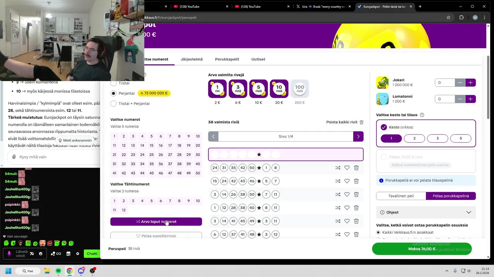Select the Kaikki Veikkaus.fi:n asiakkaat radio
Viewport: 494px width, 277px height.
(x=378, y=232)
